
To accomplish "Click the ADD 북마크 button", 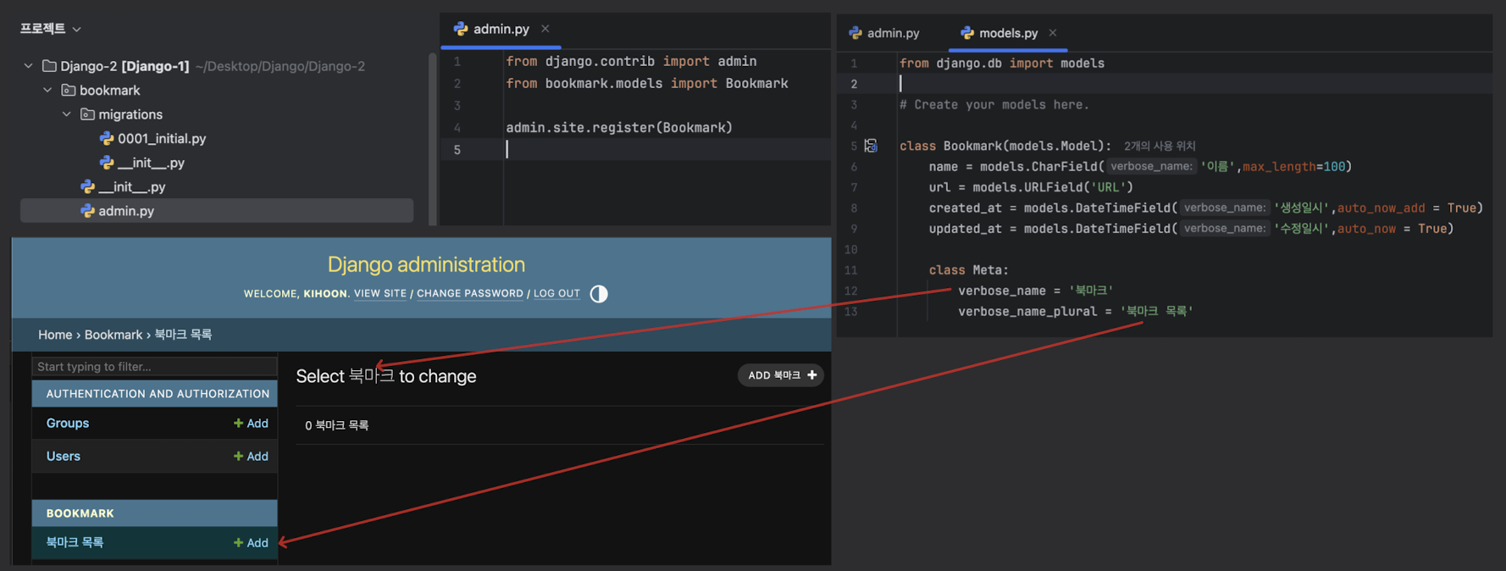I will tap(781, 375).
